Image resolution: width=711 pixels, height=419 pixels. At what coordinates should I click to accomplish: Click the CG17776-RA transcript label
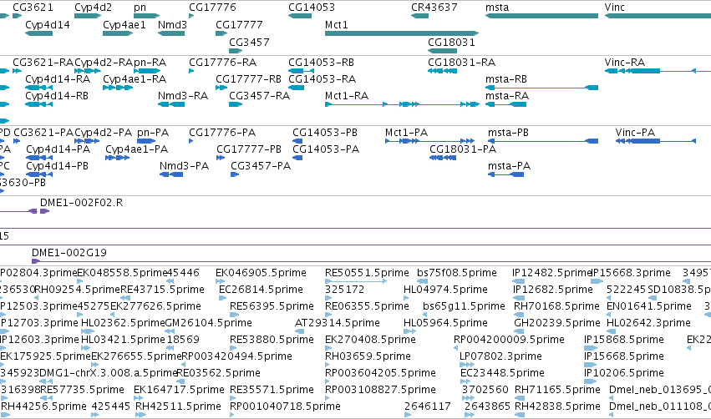point(222,62)
